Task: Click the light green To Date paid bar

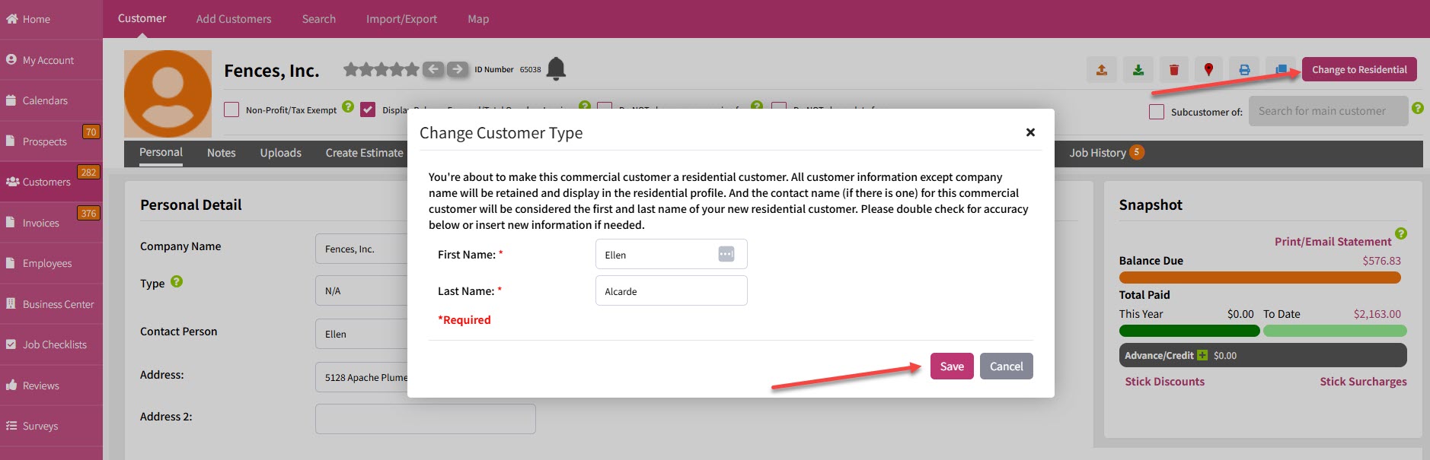Action: [x=1335, y=331]
